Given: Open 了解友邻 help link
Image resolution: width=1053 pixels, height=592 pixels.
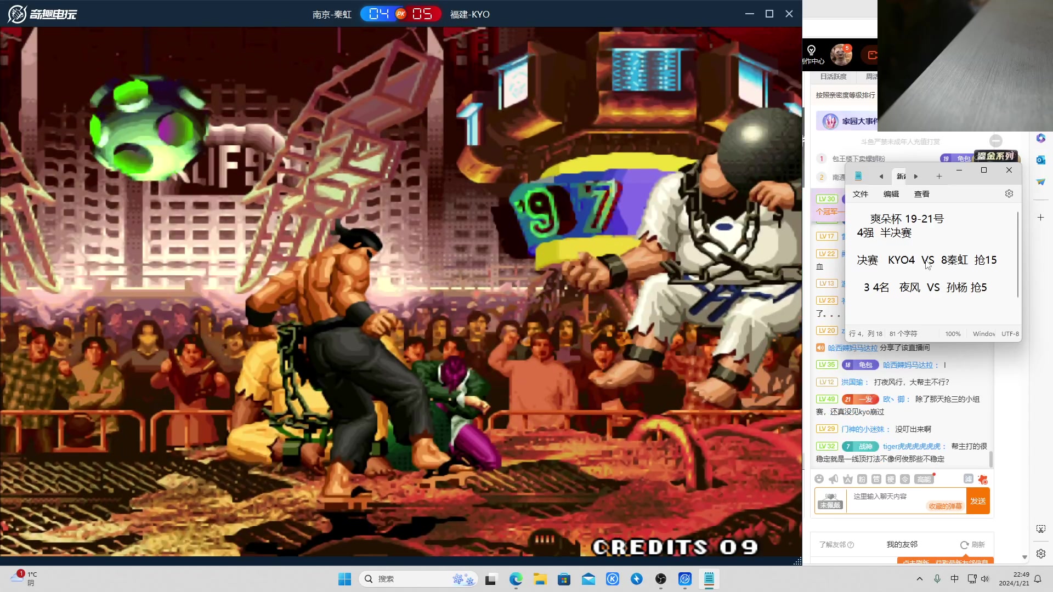Looking at the screenshot, I should [836, 544].
